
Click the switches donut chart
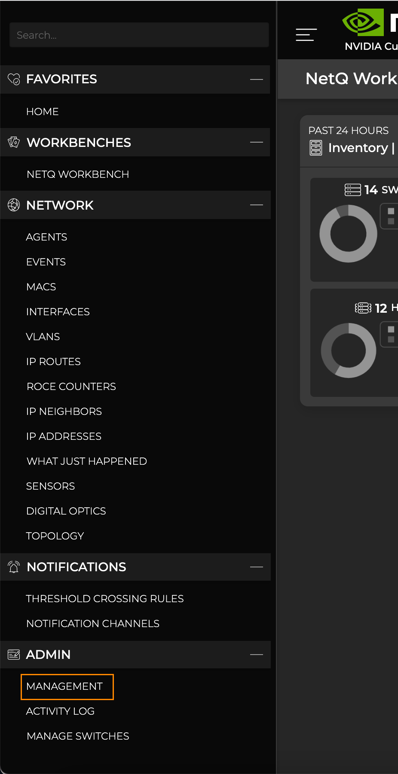pos(348,234)
